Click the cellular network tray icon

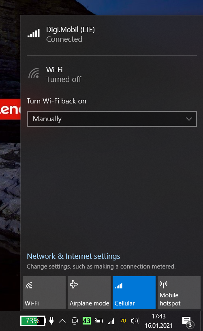click(x=111, y=321)
